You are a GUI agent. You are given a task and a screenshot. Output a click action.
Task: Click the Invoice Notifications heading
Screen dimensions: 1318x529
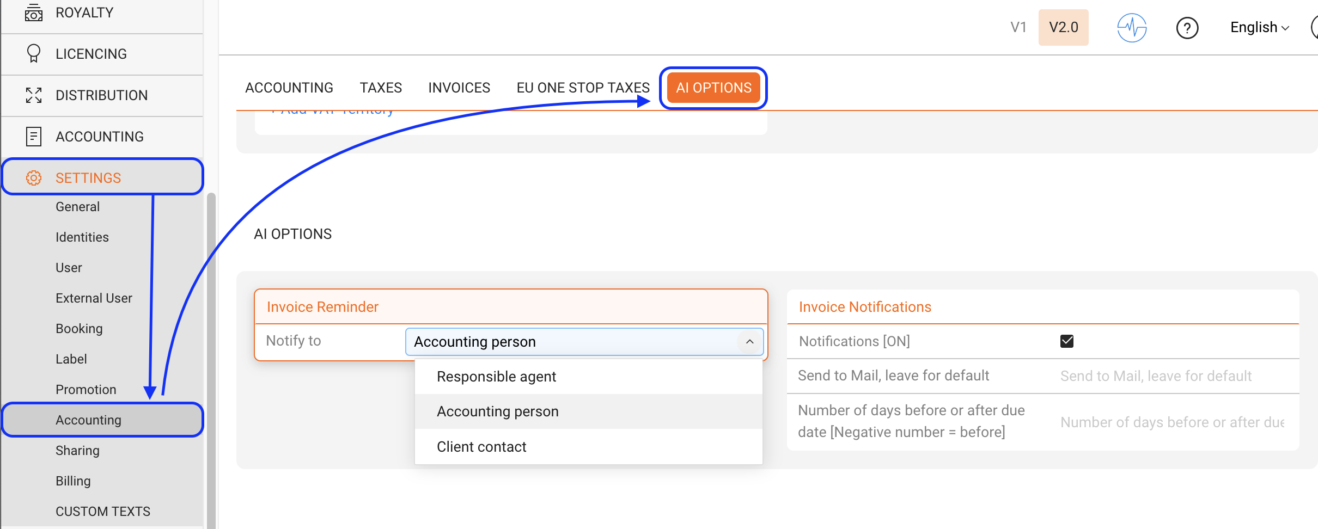865,307
